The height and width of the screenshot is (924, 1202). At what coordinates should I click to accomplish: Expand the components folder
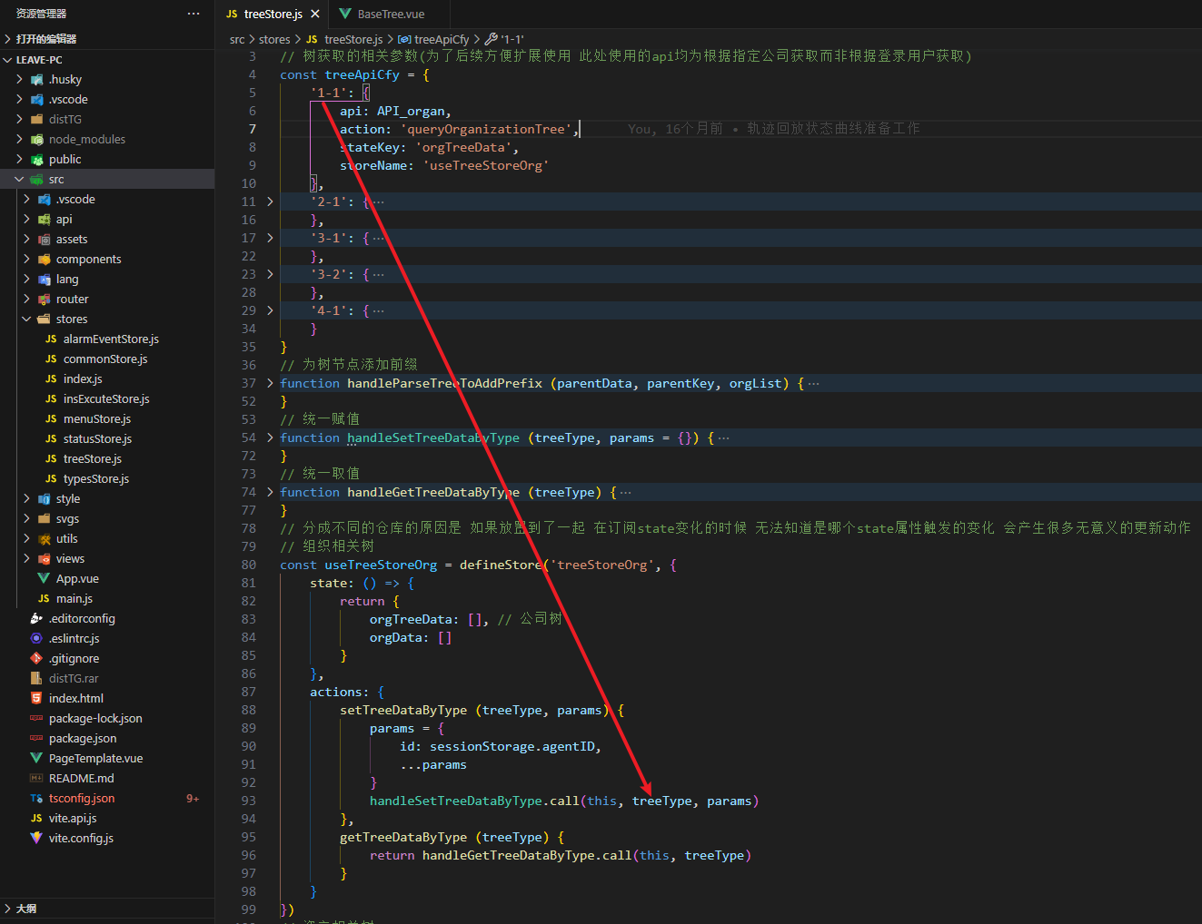(x=26, y=260)
